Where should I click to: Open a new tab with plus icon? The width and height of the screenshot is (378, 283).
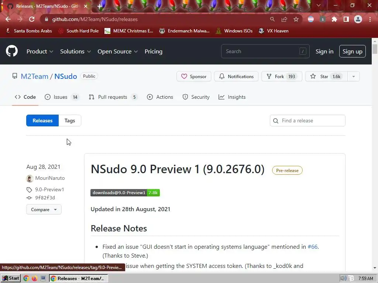click(x=100, y=6)
